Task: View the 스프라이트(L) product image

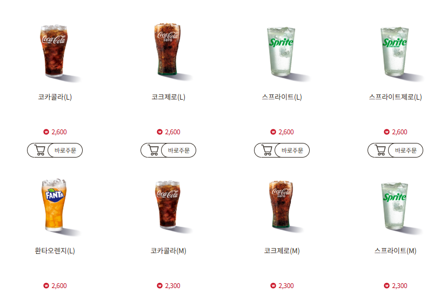Action: pos(282,54)
